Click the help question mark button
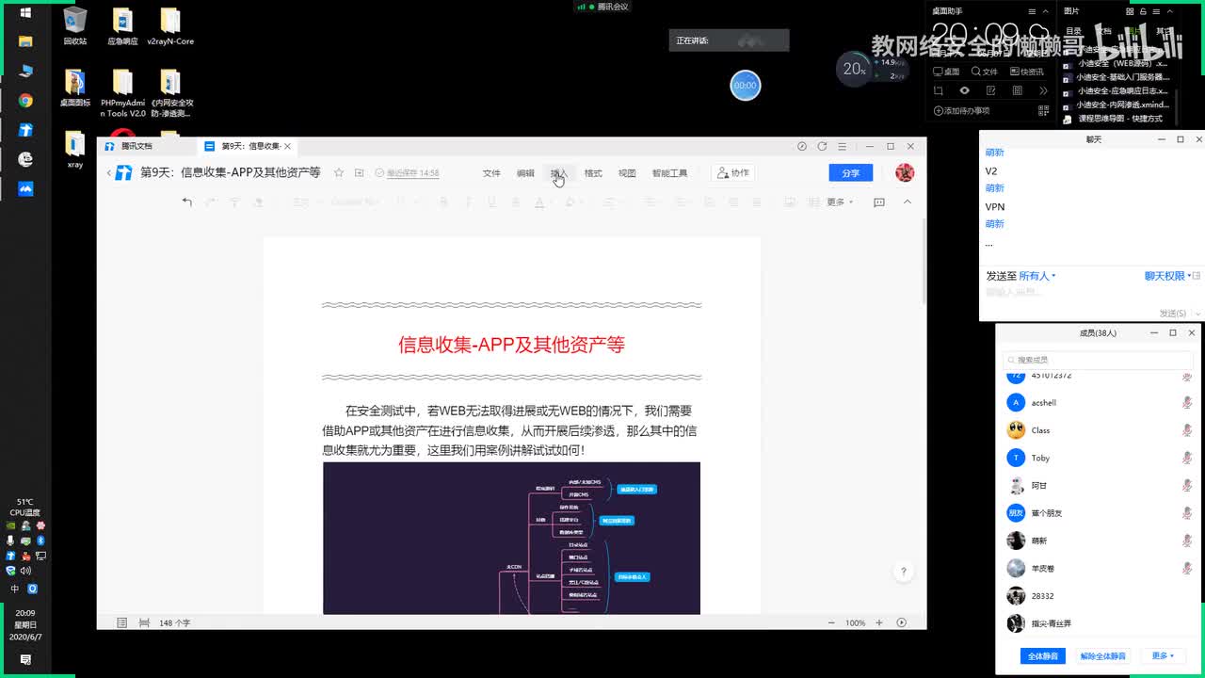Screen dimensions: 1205x678 (x=904, y=572)
